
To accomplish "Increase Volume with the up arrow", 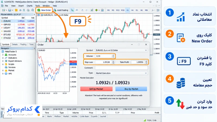I will [x=113, y=55].
